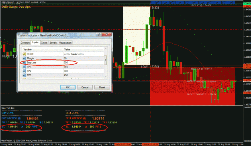251x146 pixels.
Task: Click the string icon beside Trade separator row
Action: pos(24,54)
